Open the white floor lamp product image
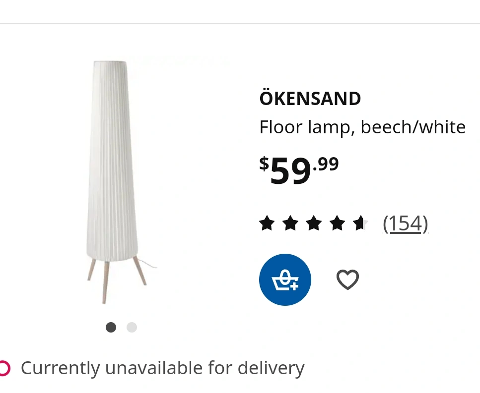The image size is (480, 393). (116, 182)
